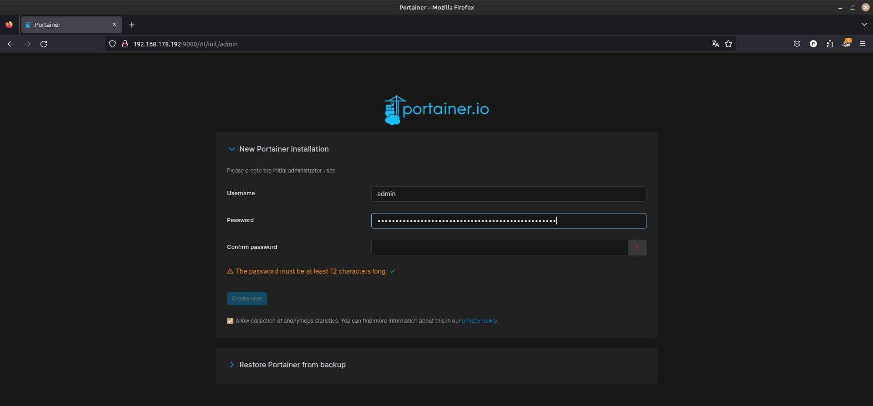Collapse the New Portainer installation section
Viewport: 873px width, 406px height.
coord(232,149)
